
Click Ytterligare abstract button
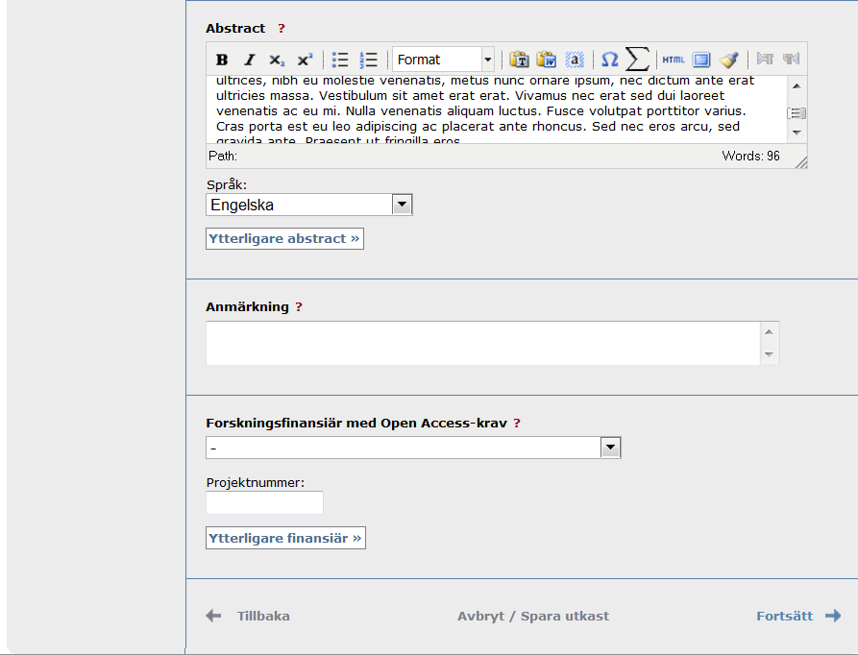click(x=284, y=239)
